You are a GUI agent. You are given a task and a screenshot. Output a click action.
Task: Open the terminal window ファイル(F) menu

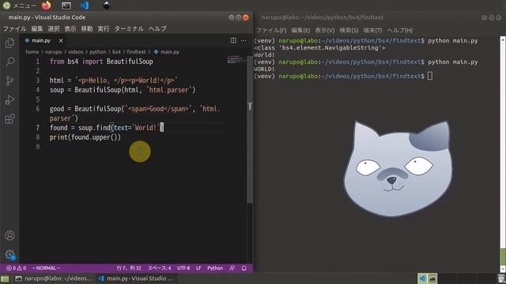[271, 30]
